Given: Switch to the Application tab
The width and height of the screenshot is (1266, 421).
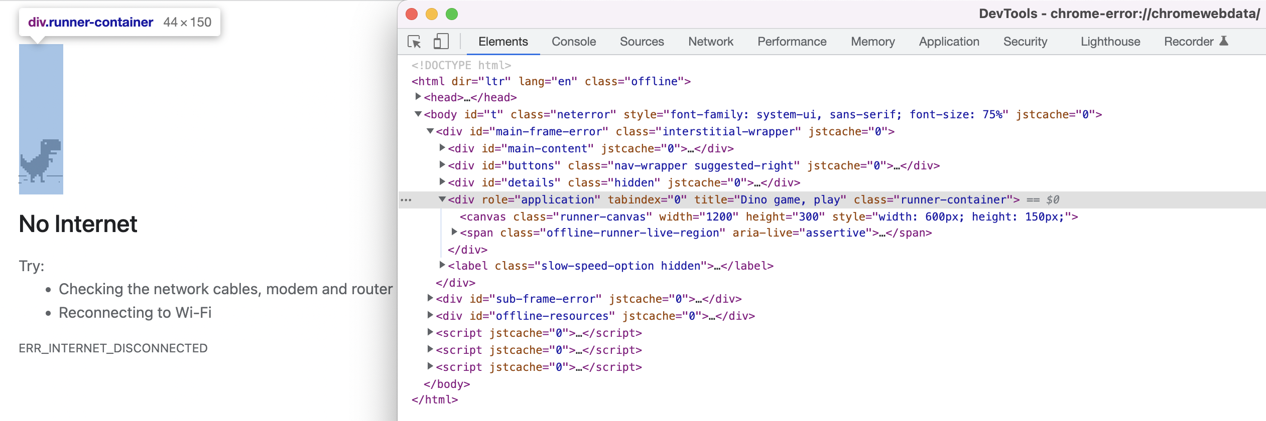Looking at the screenshot, I should [949, 42].
